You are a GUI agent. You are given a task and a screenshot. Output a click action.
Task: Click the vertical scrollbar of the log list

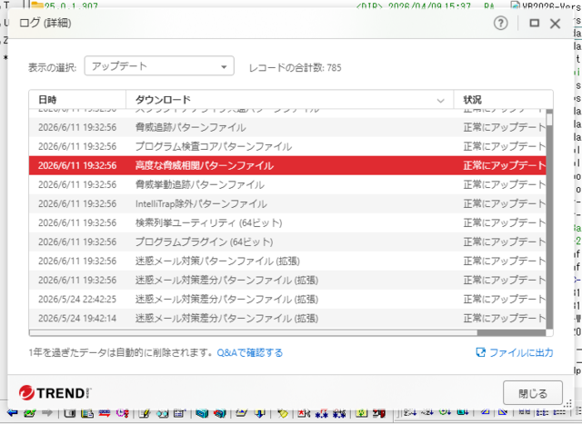tap(549, 219)
